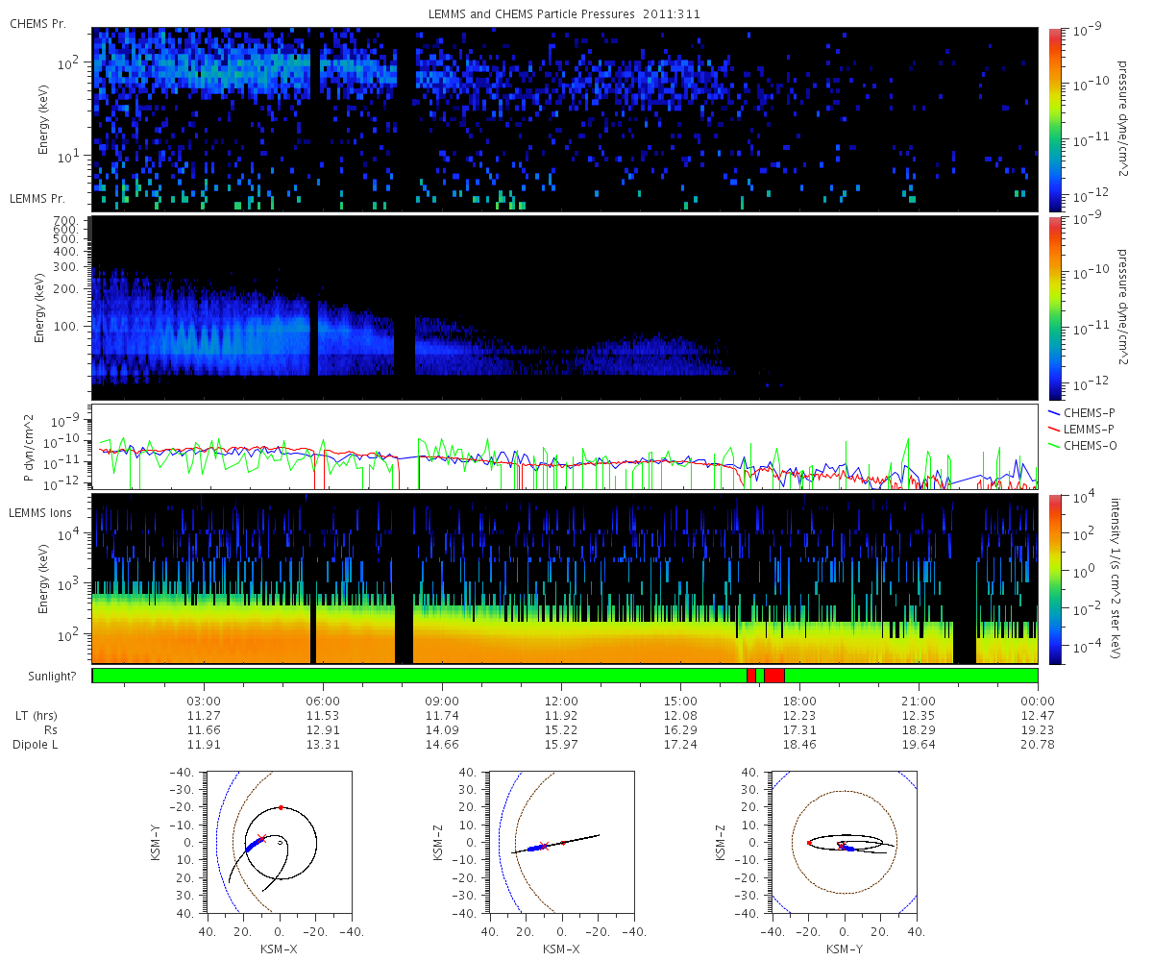Click the KSM-X versus KSM-Y orbit plot
1153x961 pixels.
(280, 841)
